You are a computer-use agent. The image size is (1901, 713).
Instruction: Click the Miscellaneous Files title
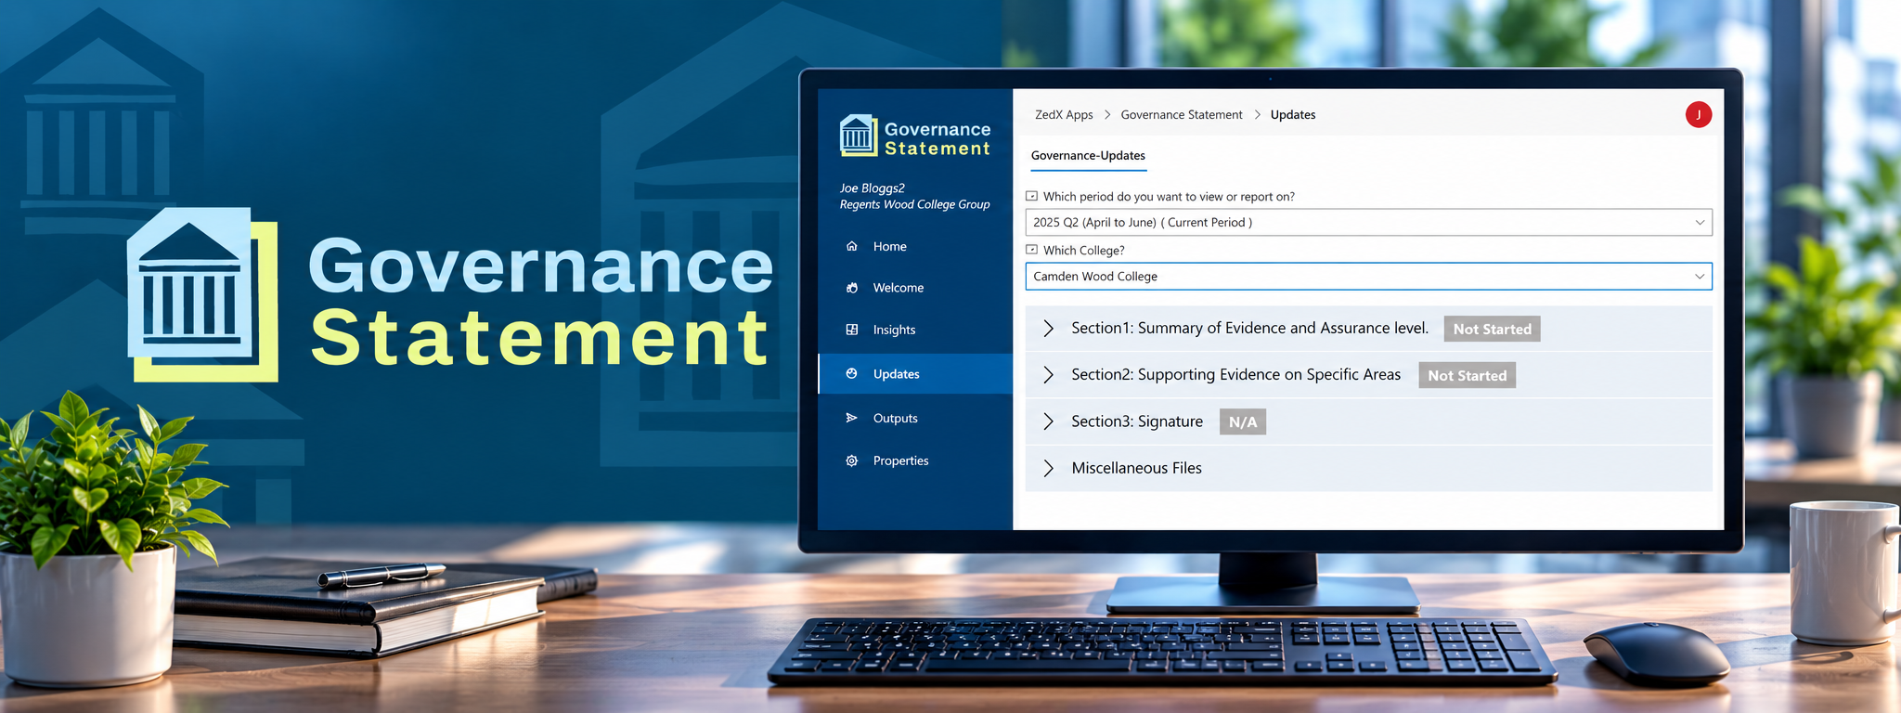pyautogui.click(x=1136, y=468)
